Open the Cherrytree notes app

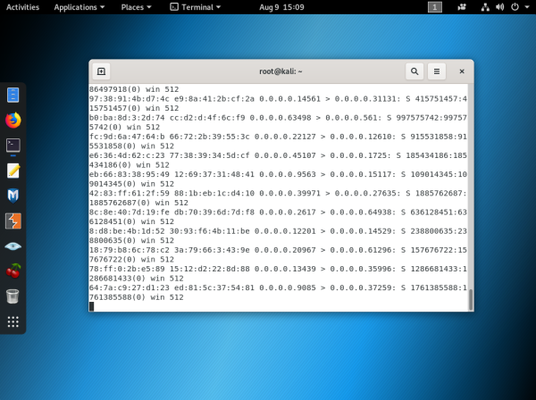click(13, 271)
